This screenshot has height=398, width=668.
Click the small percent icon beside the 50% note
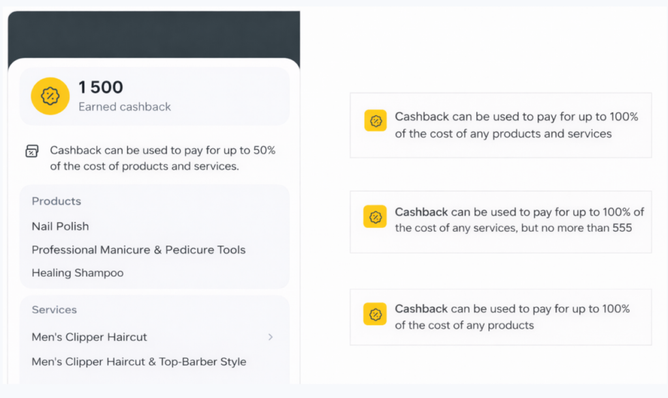(x=31, y=151)
